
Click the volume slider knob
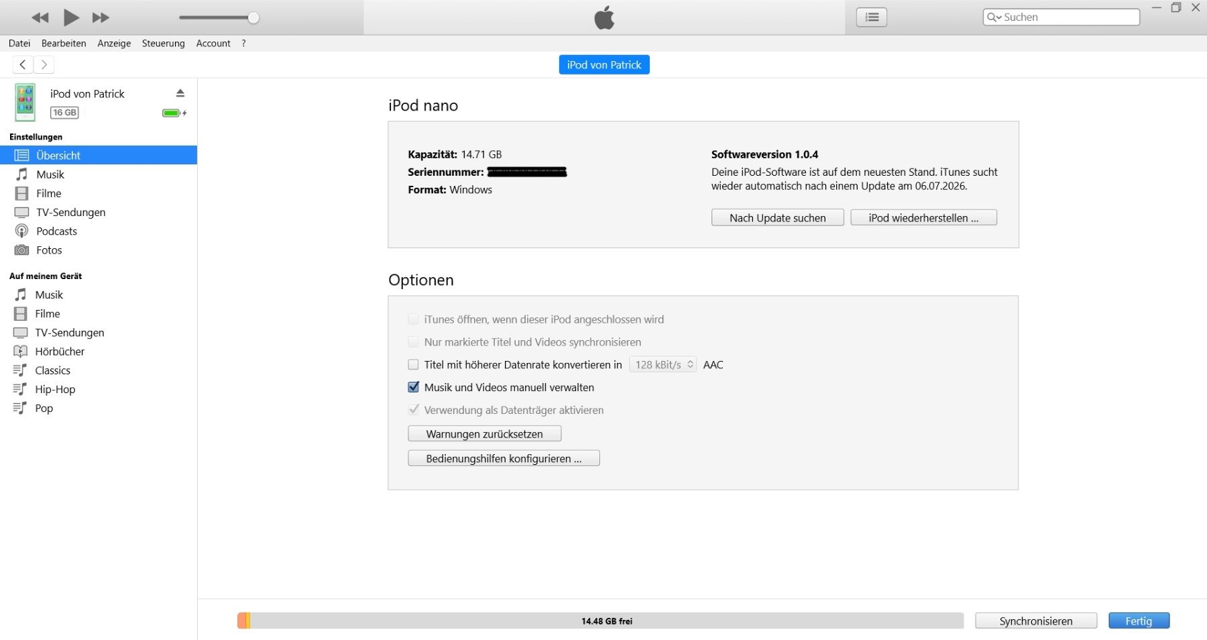coord(253,18)
